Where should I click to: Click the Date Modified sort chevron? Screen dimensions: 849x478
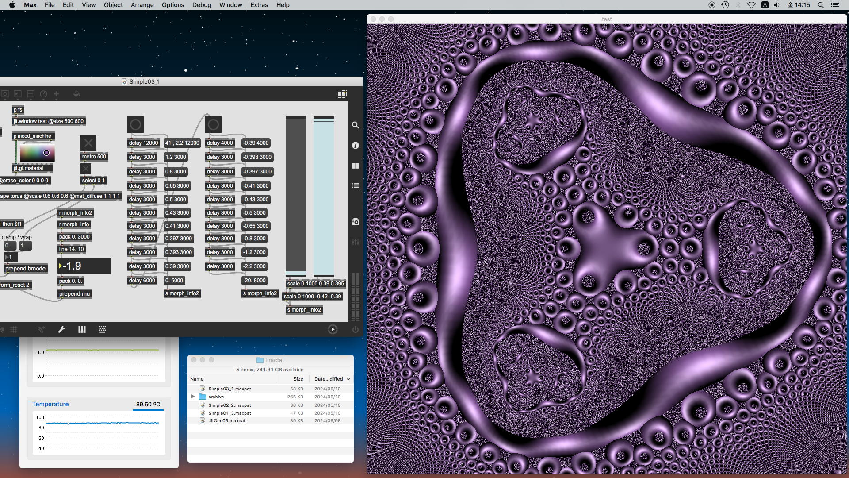click(x=348, y=379)
